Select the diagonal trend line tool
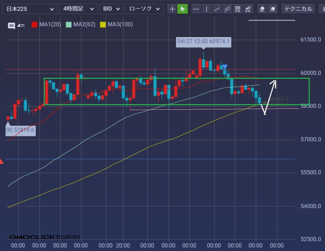325x251 pixels. coord(217,9)
